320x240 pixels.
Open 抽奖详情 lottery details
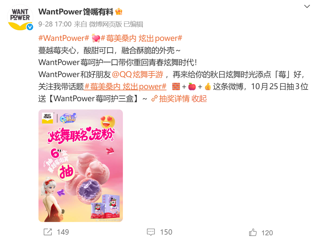click(x=174, y=99)
